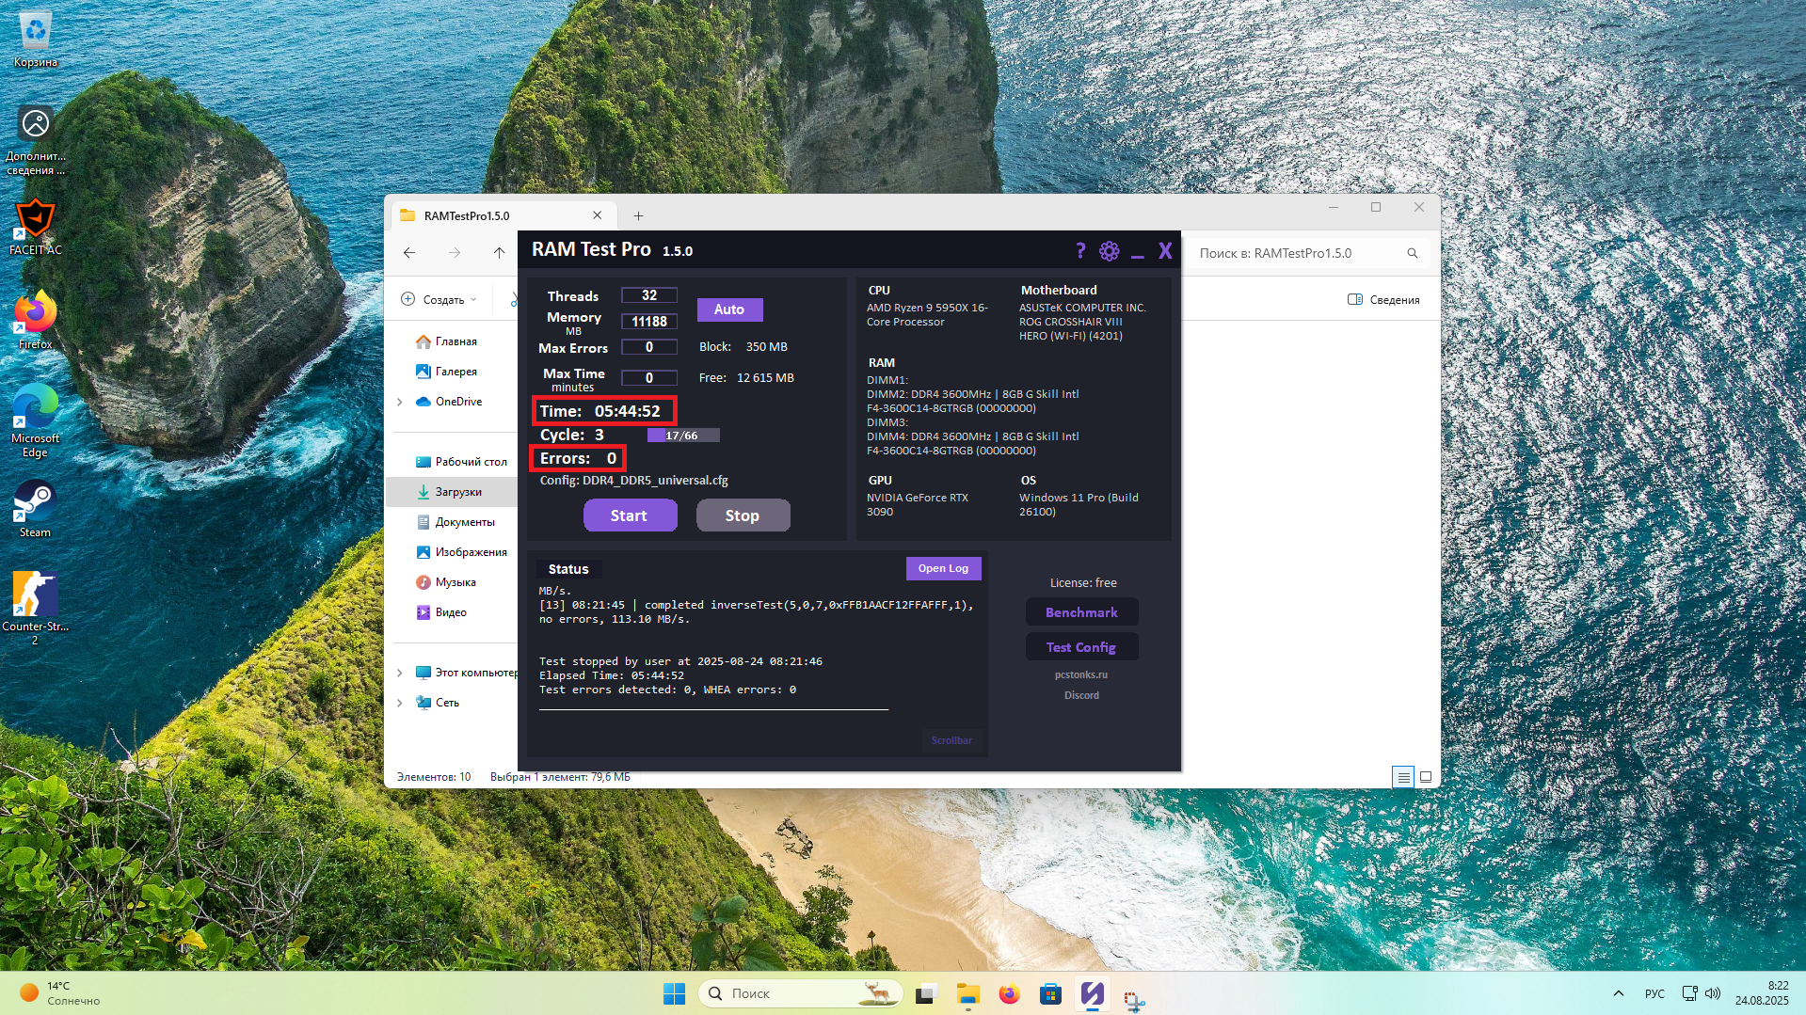Open Desktop folder in Explorer sidebar
This screenshot has height=1015, width=1806.
coord(461,462)
